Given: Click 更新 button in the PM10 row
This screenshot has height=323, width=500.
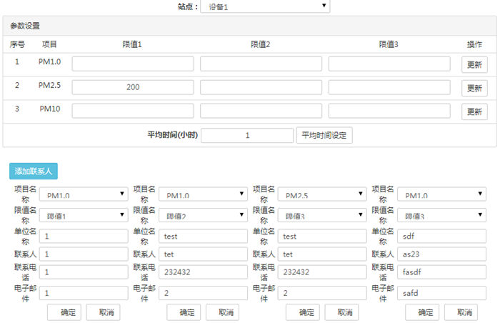Looking at the screenshot, I should [474, 112].
